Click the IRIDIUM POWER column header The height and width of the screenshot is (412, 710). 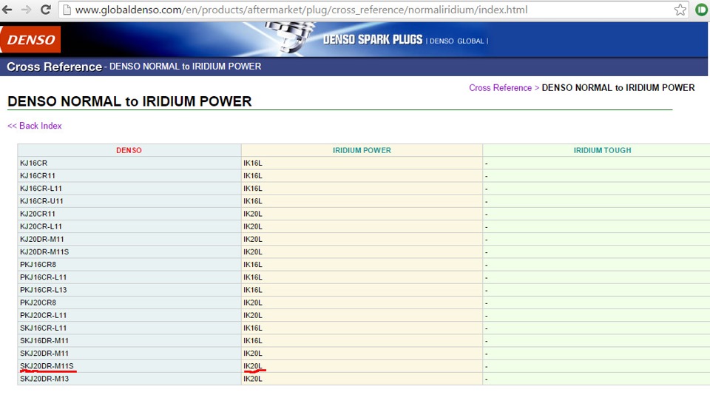pos(362,150)
